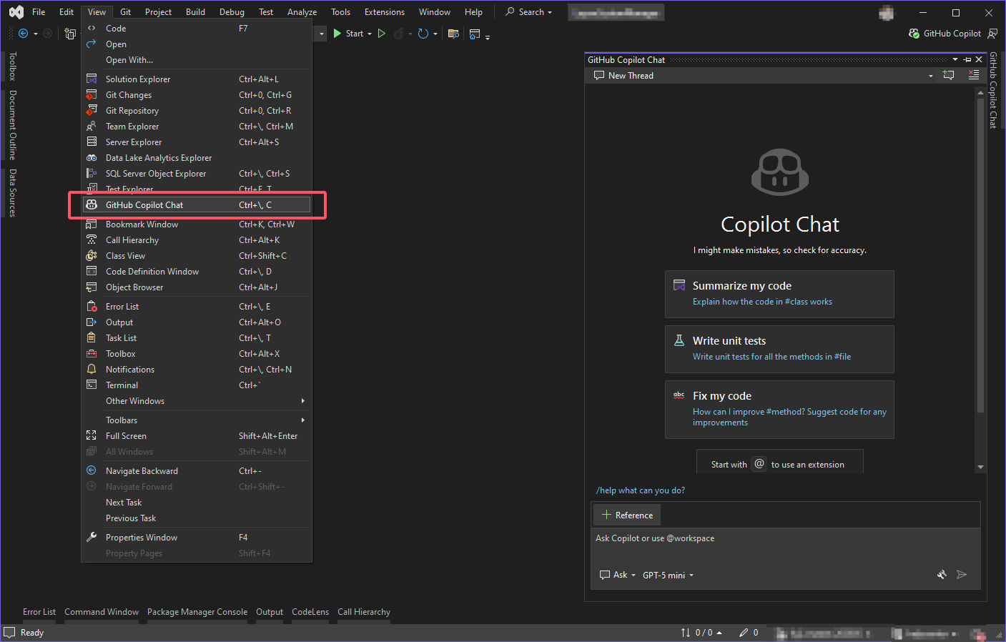Screen dimensions: 1006x642
Task: Click the send arrow icon in chat input
Action: 962,575
